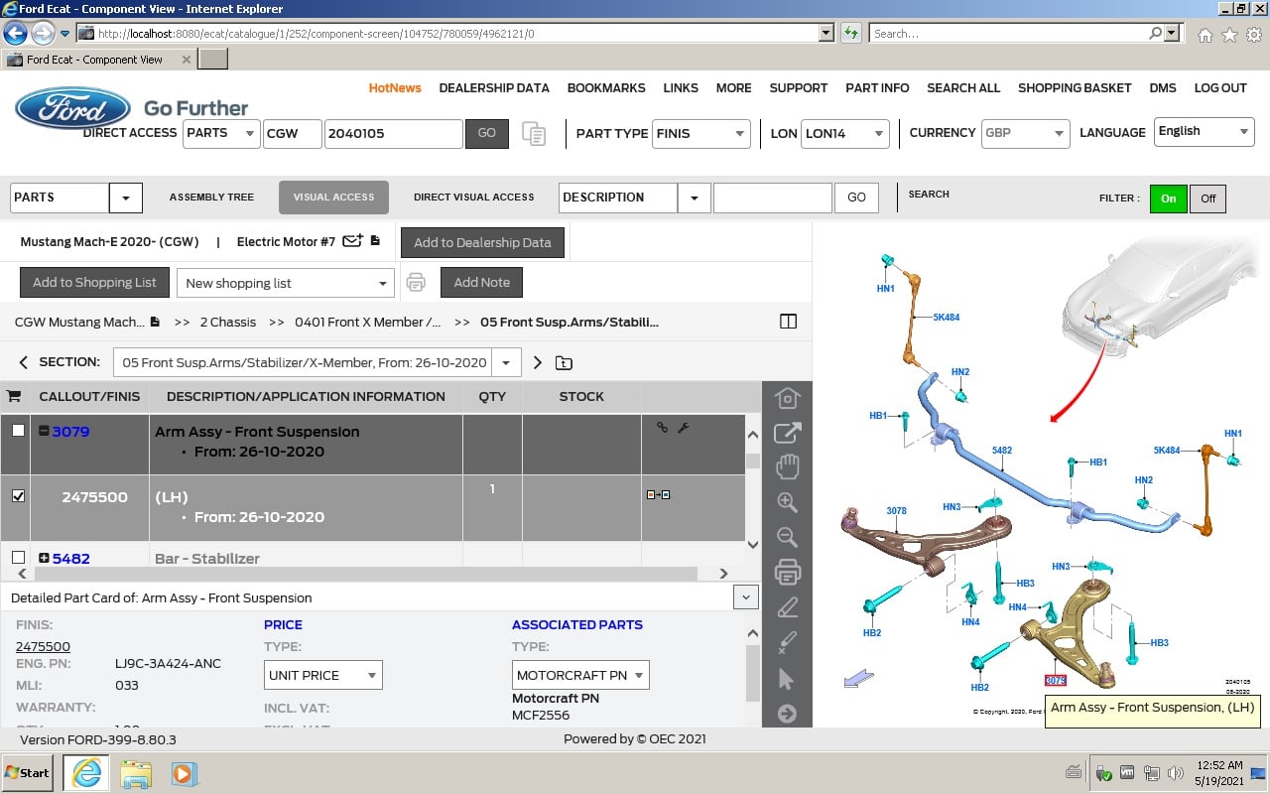Open the SHOPPING BASKET menu
The height and width of the screenshot is (794, 1270).
(x=1075, y=87)
